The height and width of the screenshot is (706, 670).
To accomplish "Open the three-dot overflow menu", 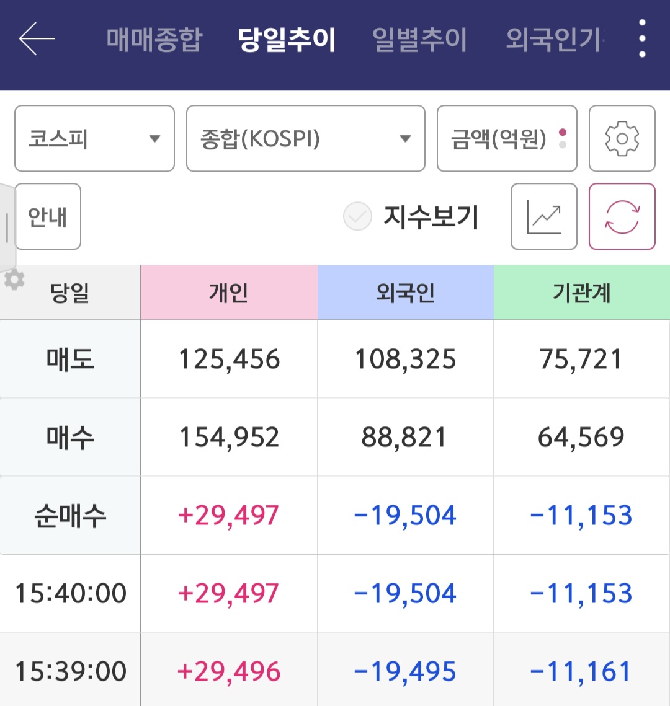I will click(x=642, y=38).
